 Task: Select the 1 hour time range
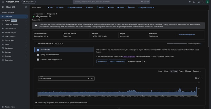160,71
